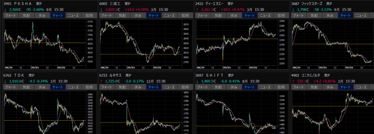This screenshot has height=134, width=374.
Task: Click the PKSHA intraday price chart
Action: point(45,43)
